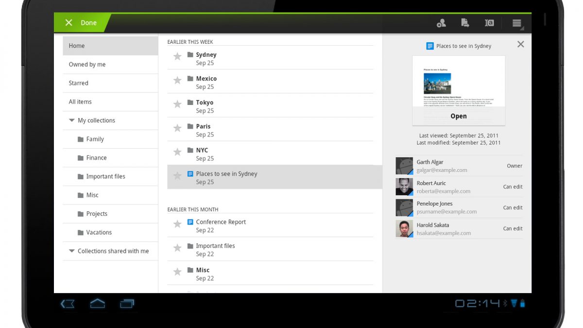Click Open under the document preview
The width and height of the screenshot is (583, 328).
458,116
